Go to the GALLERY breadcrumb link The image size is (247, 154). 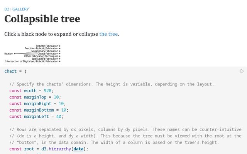pos(20,9)
